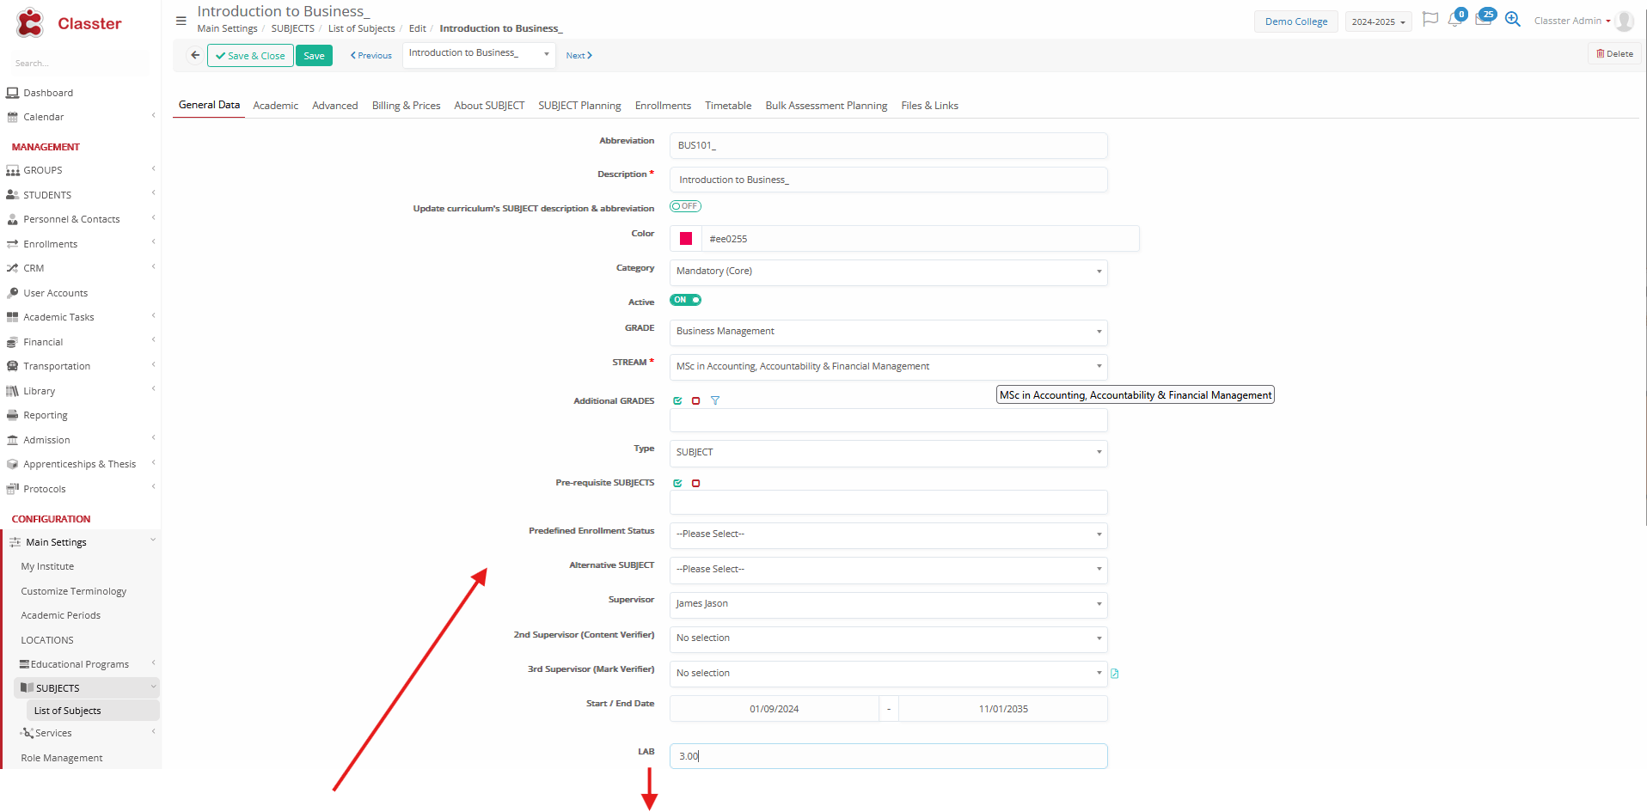Image resolution: width=1647 pixels, height=812 pixels.
Task: Enable Update curriculum's SUBJECT description toggle
Action: (685, 206)
